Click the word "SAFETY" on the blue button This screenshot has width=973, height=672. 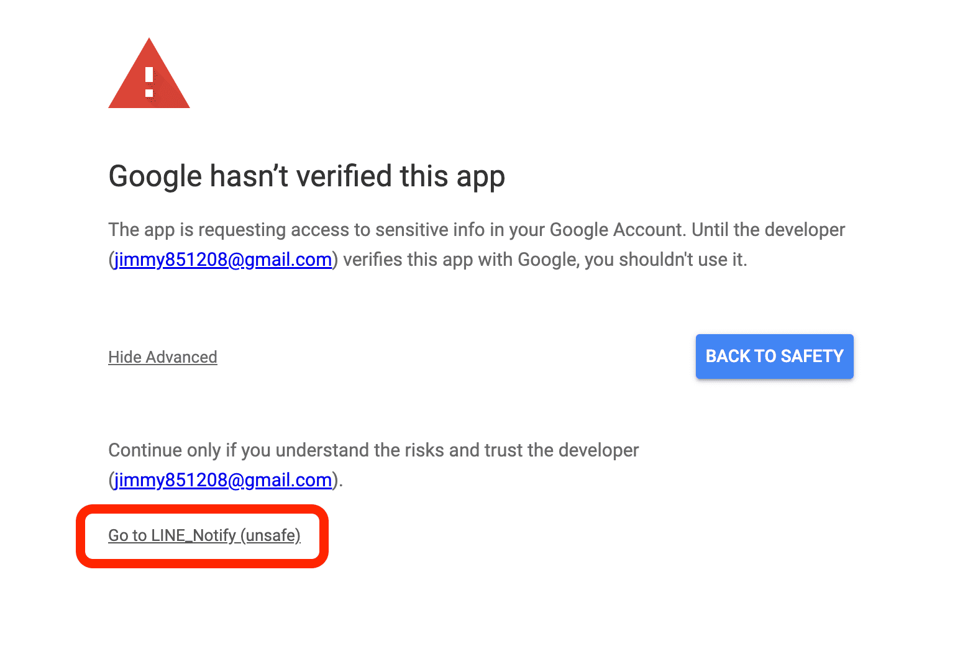pyautogui.click(x=811, y=356)
